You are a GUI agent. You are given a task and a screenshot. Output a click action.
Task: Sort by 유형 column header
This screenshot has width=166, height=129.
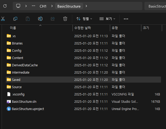tap(115, 28)
